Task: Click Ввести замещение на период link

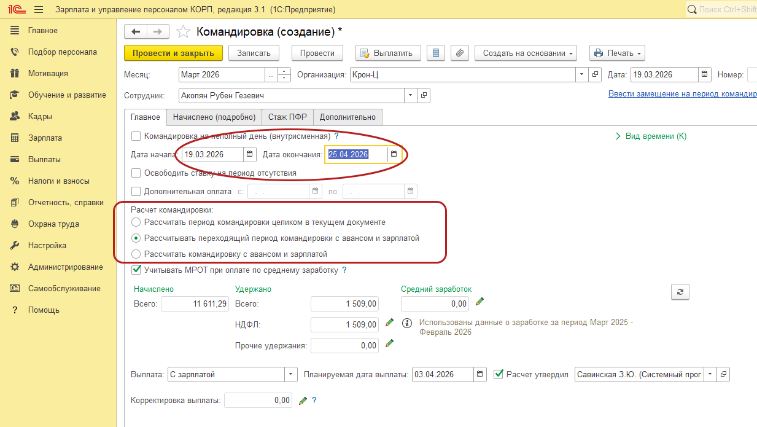Action: click(682, 94)
